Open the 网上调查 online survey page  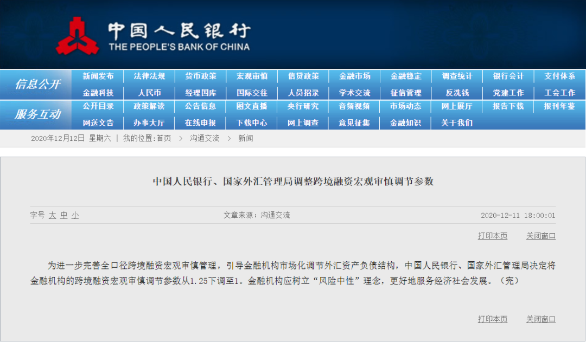pyautogui.click(x=303, y=122)
